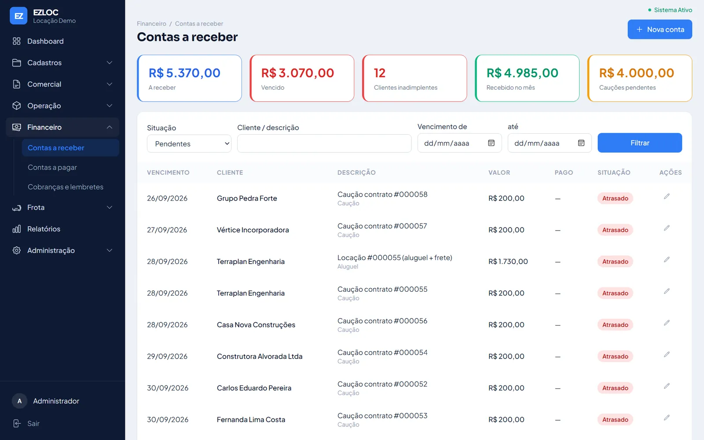Click the Financeiro breadcrumb link

click(x=151, y=24)
